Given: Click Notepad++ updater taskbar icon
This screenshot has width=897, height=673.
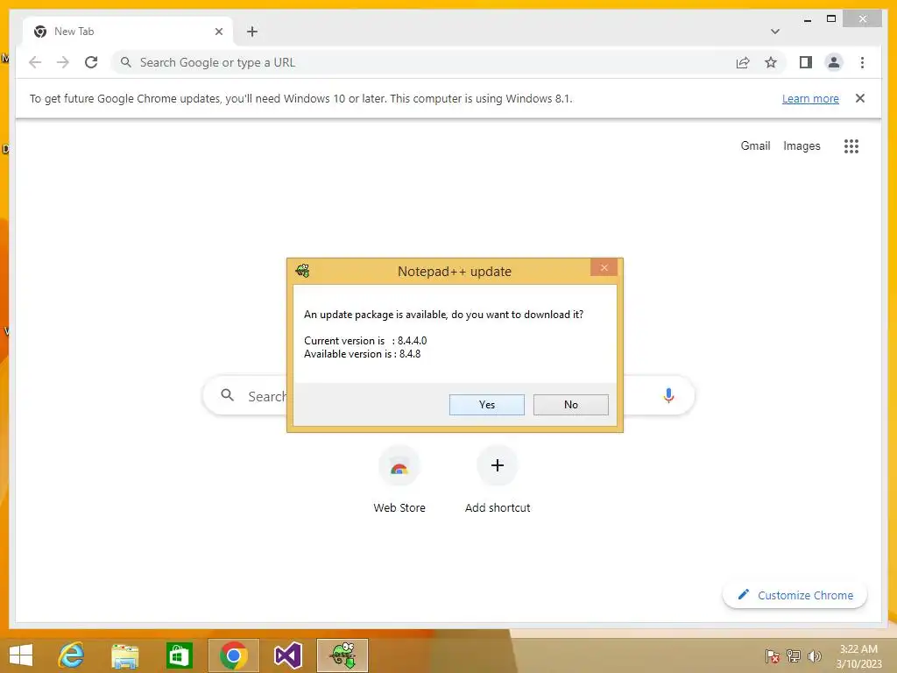Looking at the screenshot, I should click(x=343, y=655).
